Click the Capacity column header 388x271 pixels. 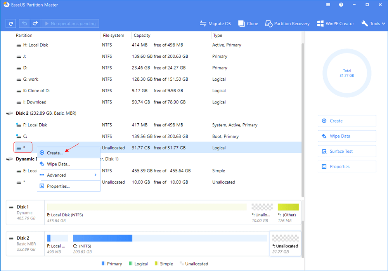(142, 35)
